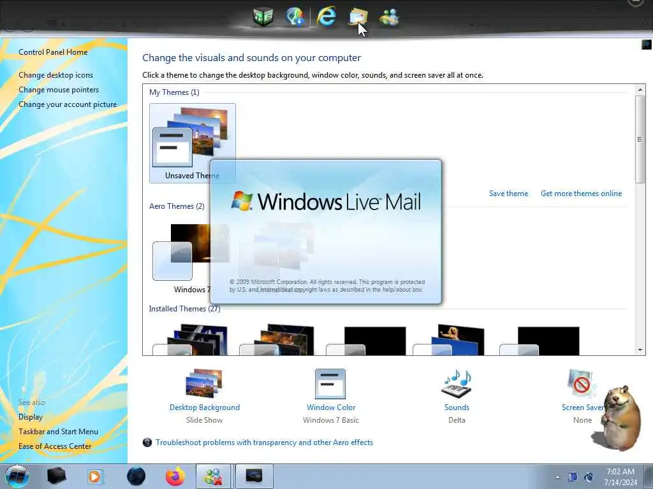Choose the first installed theme with blue wallpapers
Viewport: 653px width, 489px height.
(190, 340)
